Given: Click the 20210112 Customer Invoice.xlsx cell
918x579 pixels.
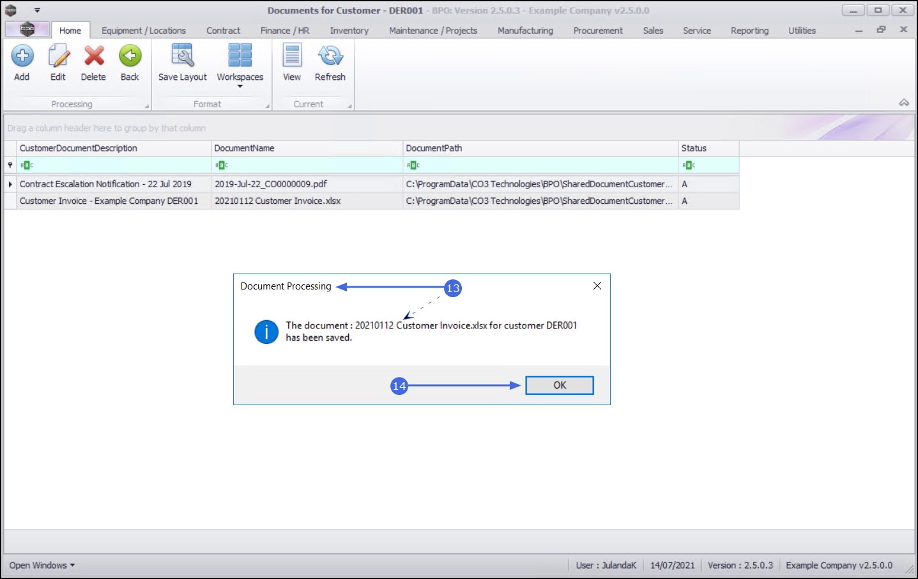Looking at the screenshot, I should pyautogui.click(x=307, y=201).
